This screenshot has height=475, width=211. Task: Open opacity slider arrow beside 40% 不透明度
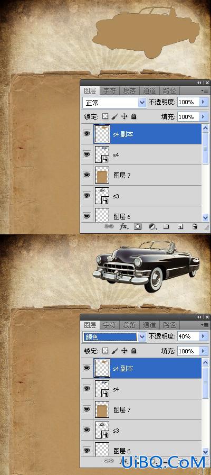pyautogui.click(x=204, y=336)
